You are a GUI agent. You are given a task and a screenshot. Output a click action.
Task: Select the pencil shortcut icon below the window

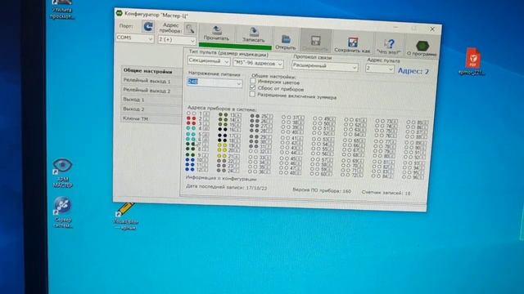(125, 216)
